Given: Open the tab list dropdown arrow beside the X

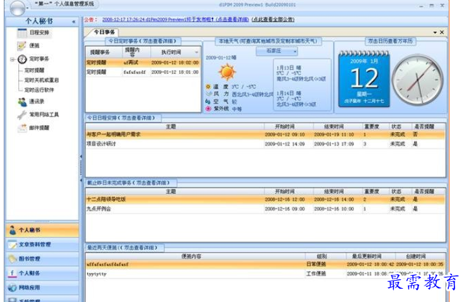Looking at the screenshot, I should [x=435, y=33].
